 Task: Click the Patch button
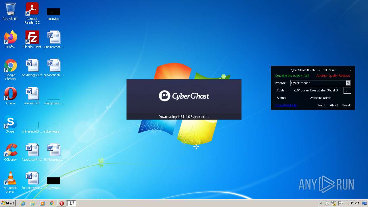coord(322,105)
